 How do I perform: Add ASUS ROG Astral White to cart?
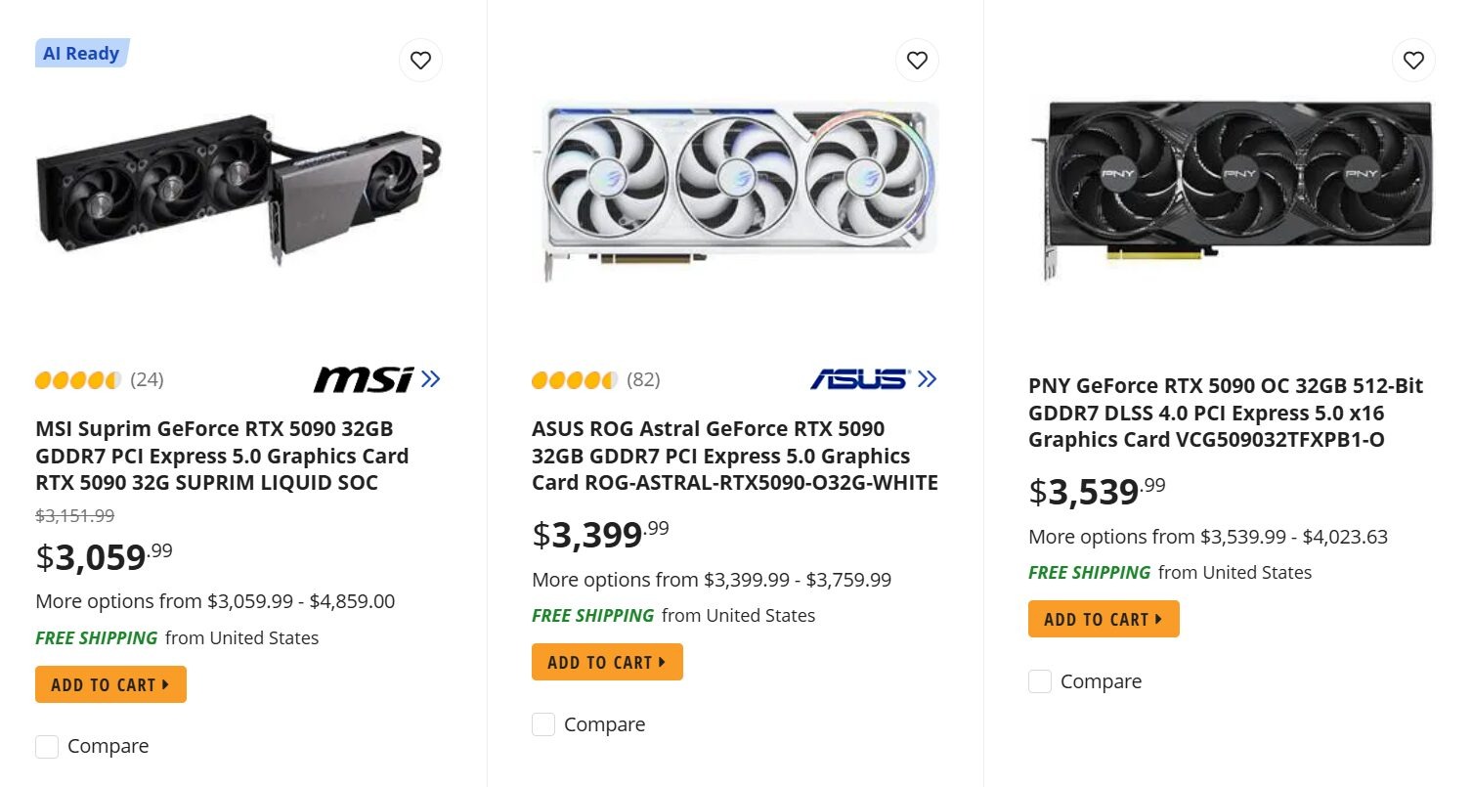pyautogui.click(x=607, y=662)
